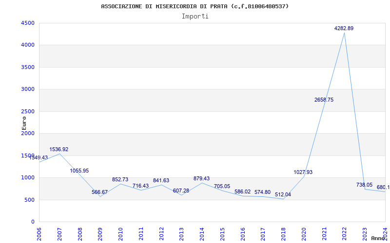Click the 2013 x-axis year label
390x243 pixels.
coord(181,234)
